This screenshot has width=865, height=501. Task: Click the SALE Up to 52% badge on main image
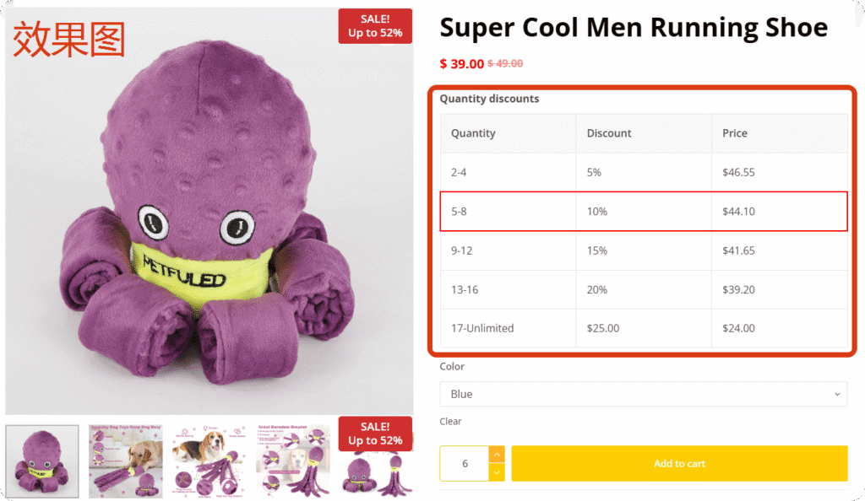coord(375,26)
